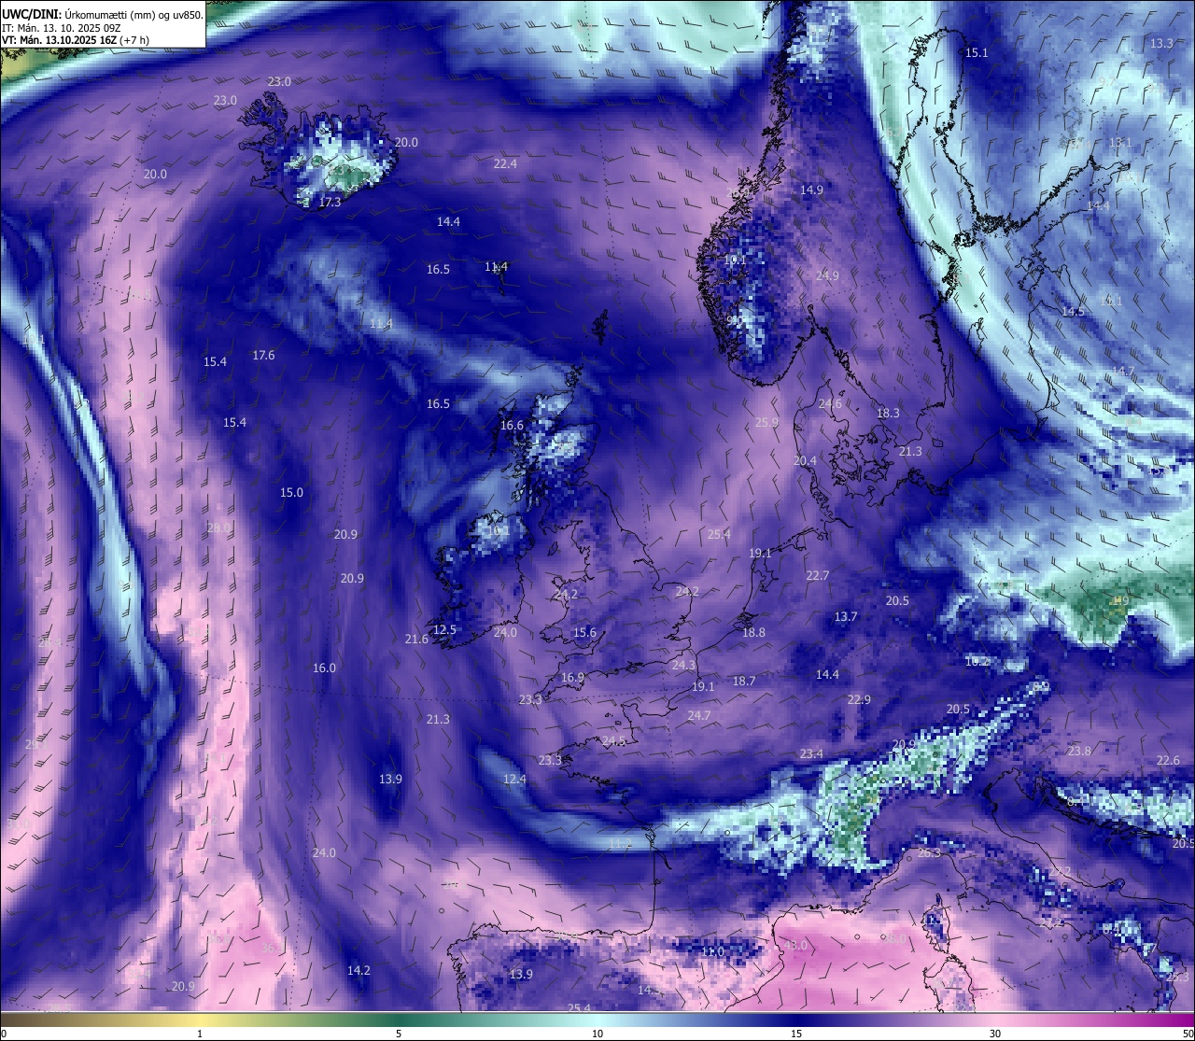Viewport: 1195px width, 1041px height.
Task: Select the 12.4 value west of Brittany
Action: (x=514, y=780)
